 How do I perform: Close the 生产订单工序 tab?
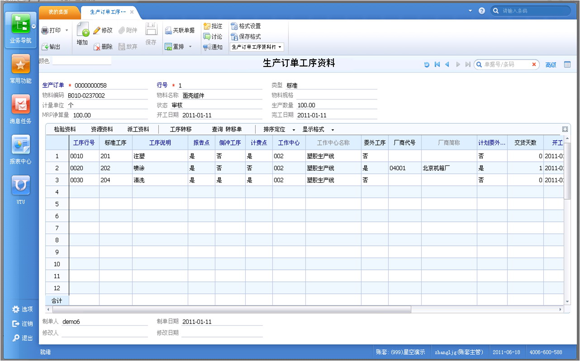132,12
